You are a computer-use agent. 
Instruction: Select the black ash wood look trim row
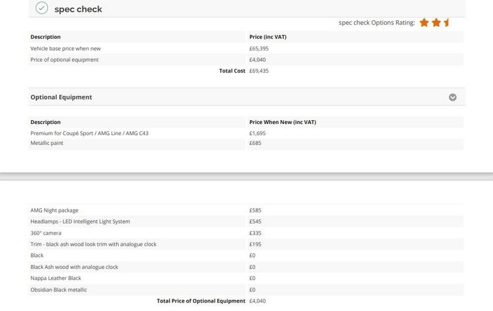(x=93, y=244)
